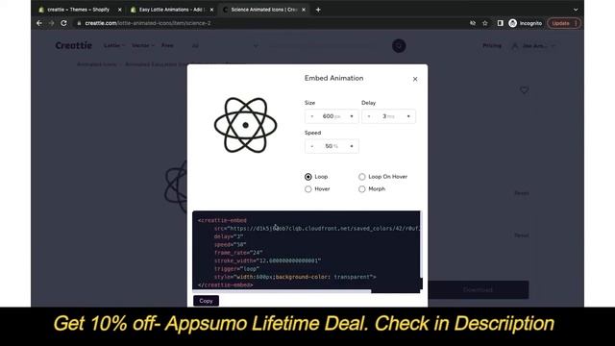The image size is (615, 346).
Task: Select the Hover radio button
Action: click(x=308, y=189)
